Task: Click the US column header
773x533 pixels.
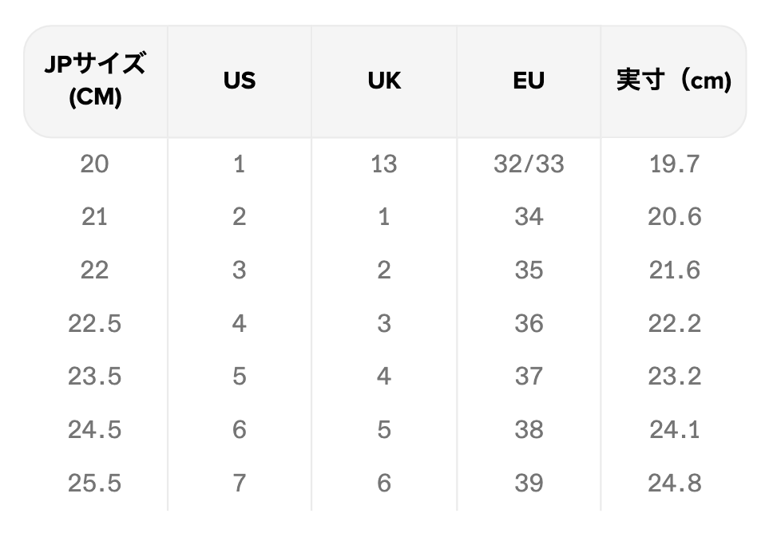Action: (240, 81)
